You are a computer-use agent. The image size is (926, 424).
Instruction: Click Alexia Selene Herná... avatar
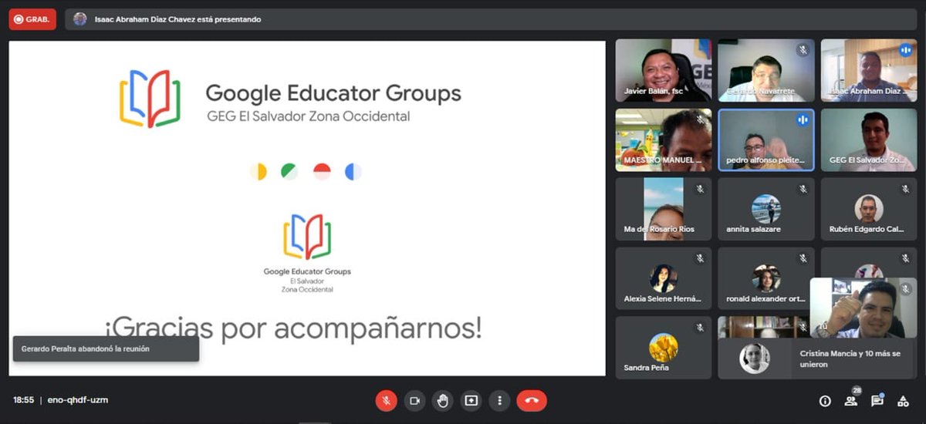(664, 278)
